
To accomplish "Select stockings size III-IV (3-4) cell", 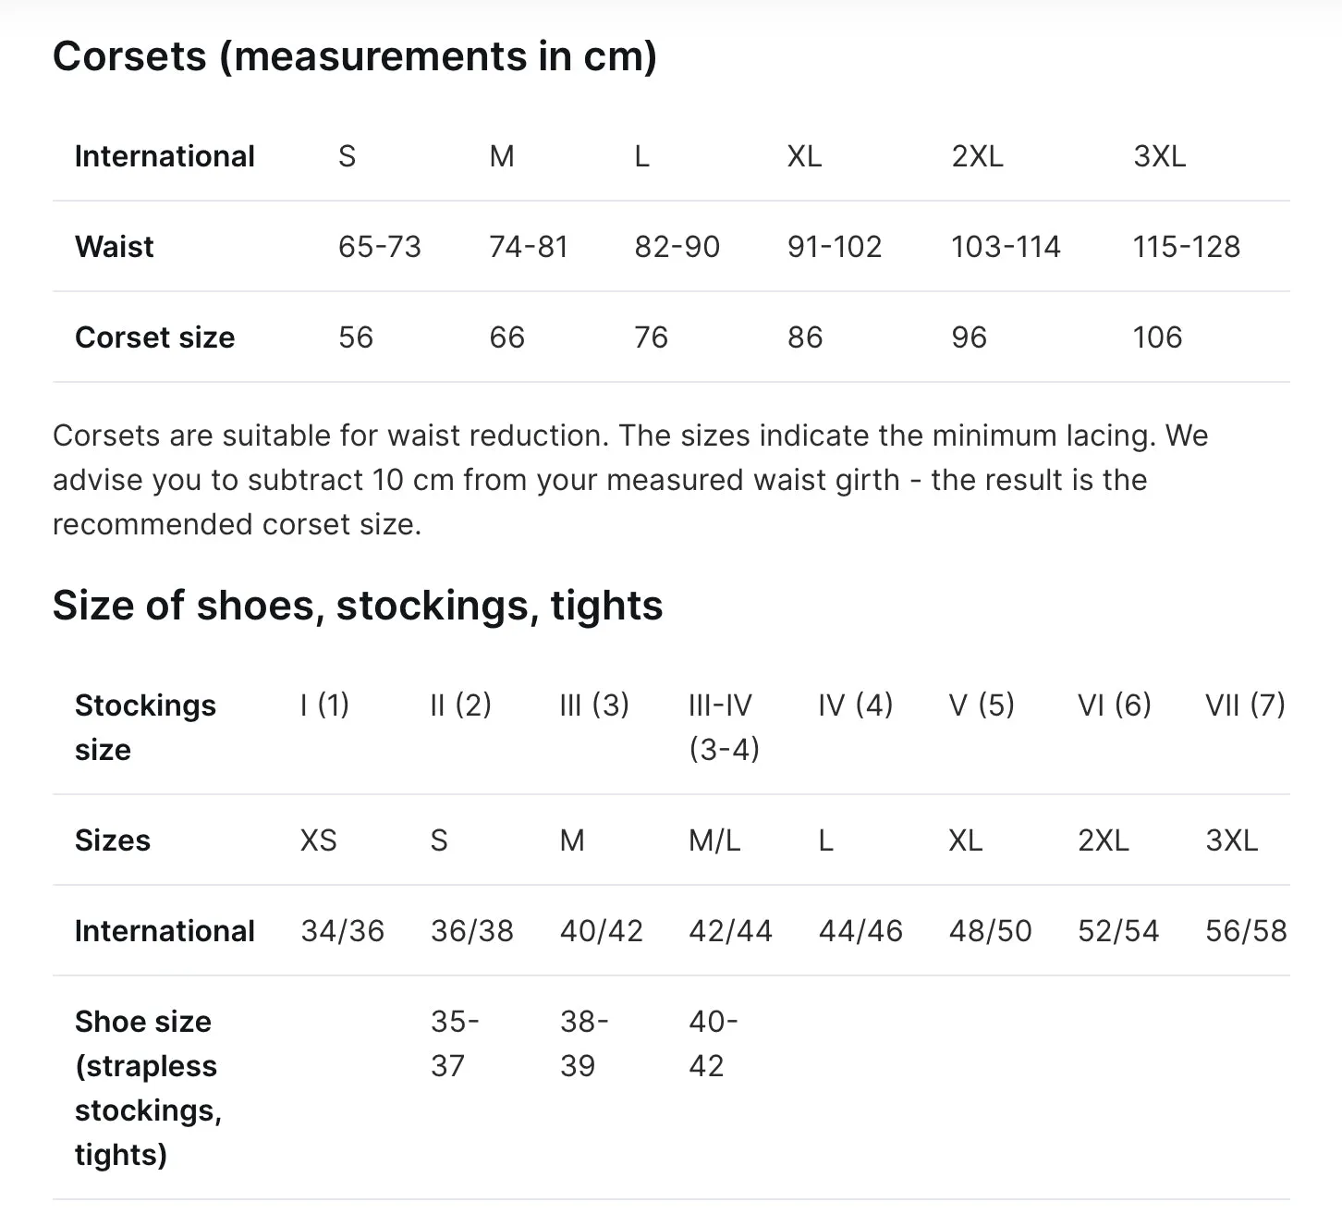I will coord(724,728).
